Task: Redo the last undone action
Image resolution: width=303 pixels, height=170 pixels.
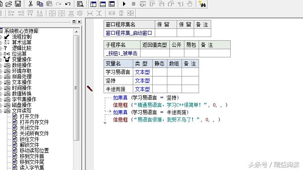Action: click(x=58, y=4)
